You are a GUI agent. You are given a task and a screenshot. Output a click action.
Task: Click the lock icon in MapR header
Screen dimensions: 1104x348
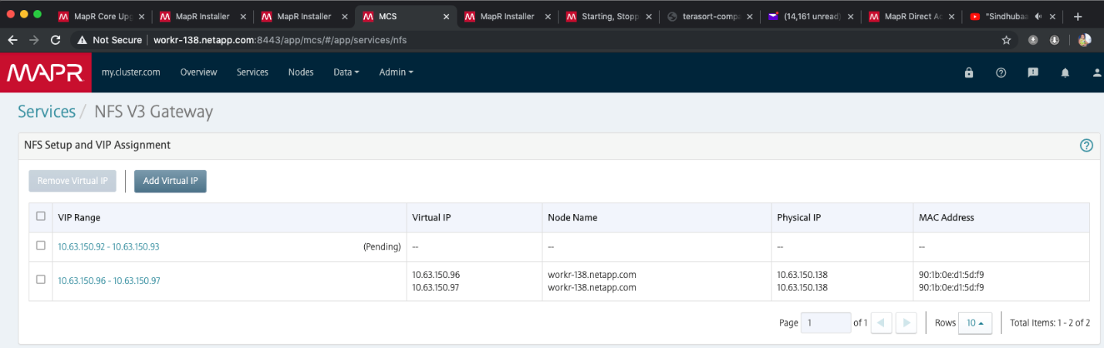(x=969, y=72)
